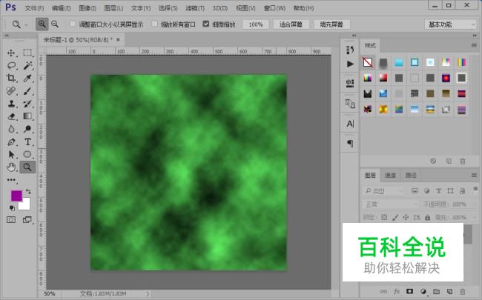Open the 基本功能 workspace dropdown
This screenshot has height=300, width=482.
(x=450, y=24)
